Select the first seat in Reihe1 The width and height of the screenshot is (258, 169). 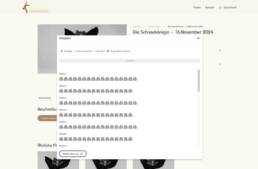(61, 79)
